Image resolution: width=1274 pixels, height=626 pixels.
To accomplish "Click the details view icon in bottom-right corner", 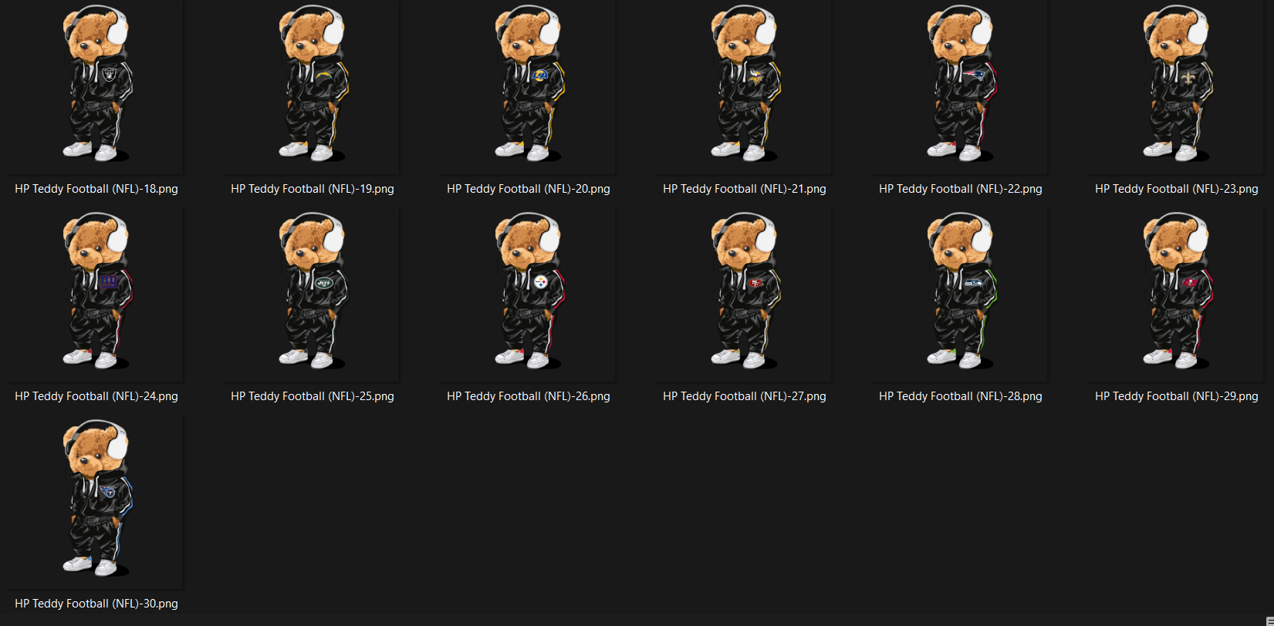I will click(1269, 621).
